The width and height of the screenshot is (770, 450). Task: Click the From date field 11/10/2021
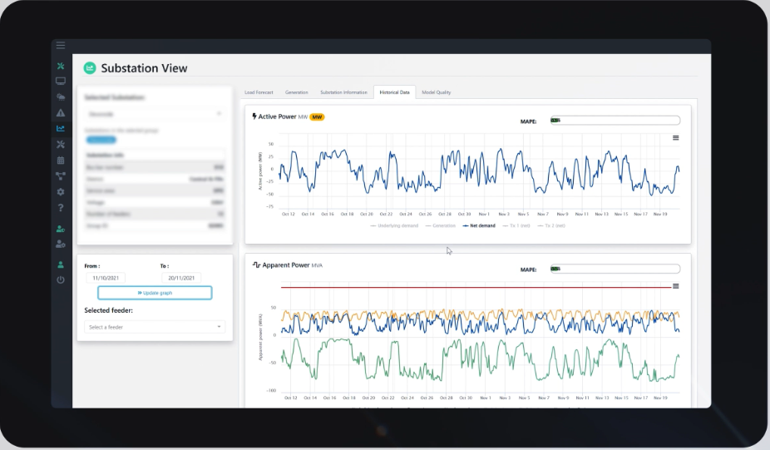106,278
